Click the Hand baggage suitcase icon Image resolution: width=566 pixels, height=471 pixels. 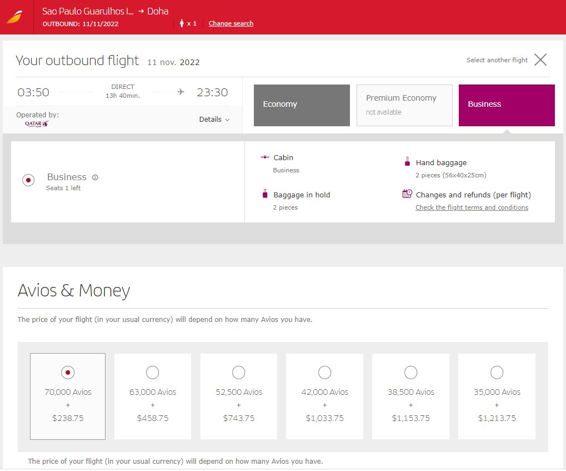click(407, 162)
